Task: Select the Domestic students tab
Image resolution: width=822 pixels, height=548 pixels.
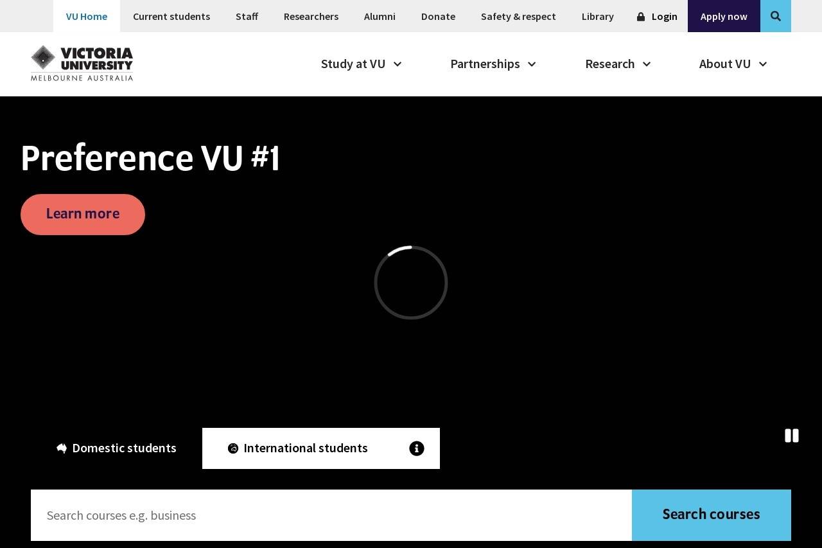Action: click(x=116, y=448)
